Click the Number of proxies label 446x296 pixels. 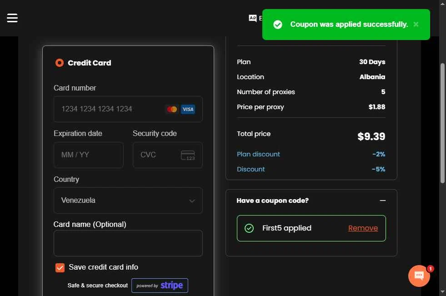pyautogui.click(x=266, y=92)
